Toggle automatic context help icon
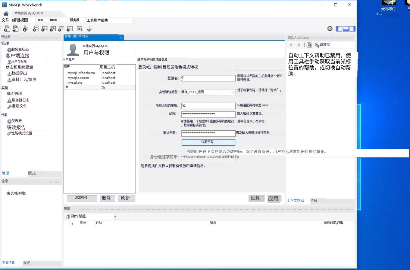Viewport: 410px width, 270px height. pyautogui.click(x=309, y=45)
